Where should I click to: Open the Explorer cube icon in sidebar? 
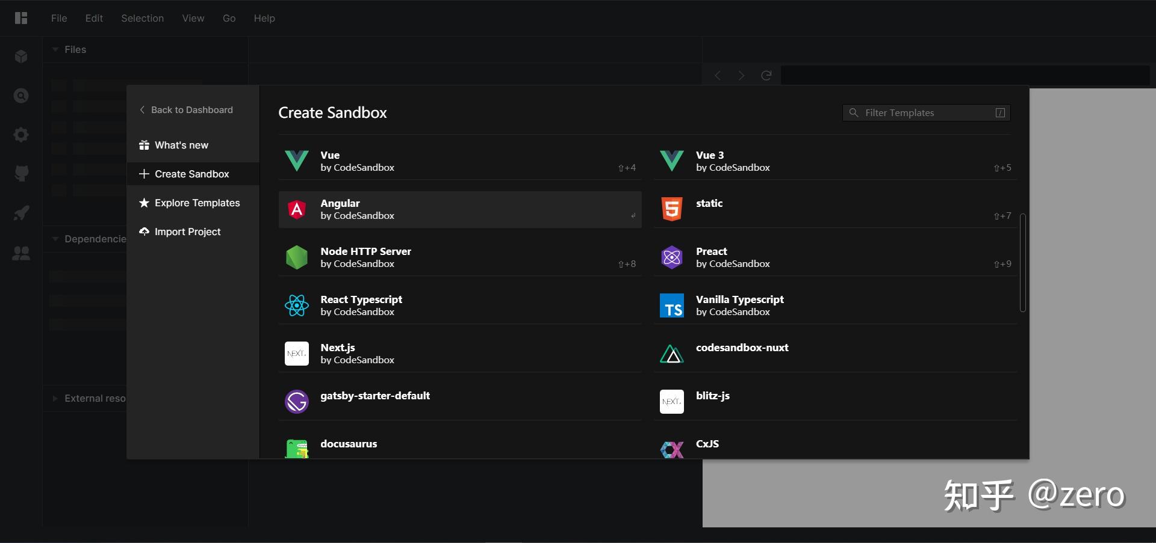click(x=21, y=57)
